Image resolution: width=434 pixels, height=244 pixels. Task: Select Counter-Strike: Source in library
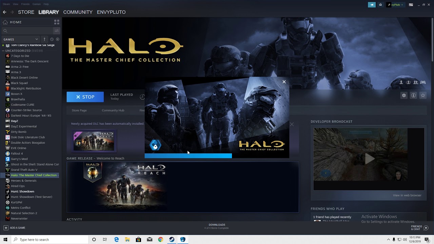tap(26, 110)
